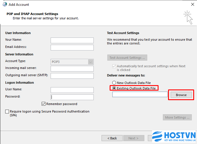Click the Add Account globe icon
Viewport: 197px width, 144px height.
[5, 4]
